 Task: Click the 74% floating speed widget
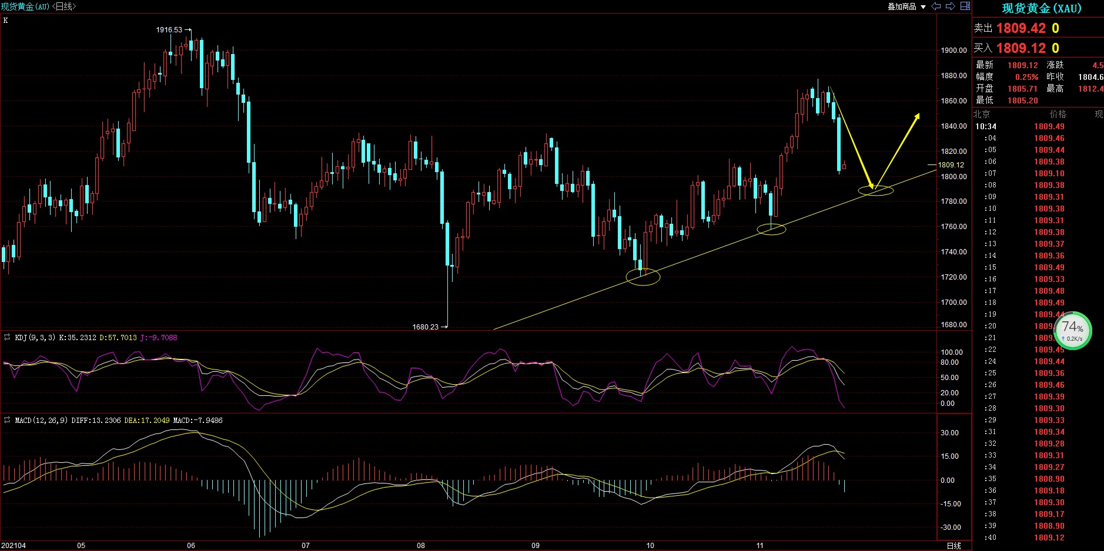(1073, 331)
